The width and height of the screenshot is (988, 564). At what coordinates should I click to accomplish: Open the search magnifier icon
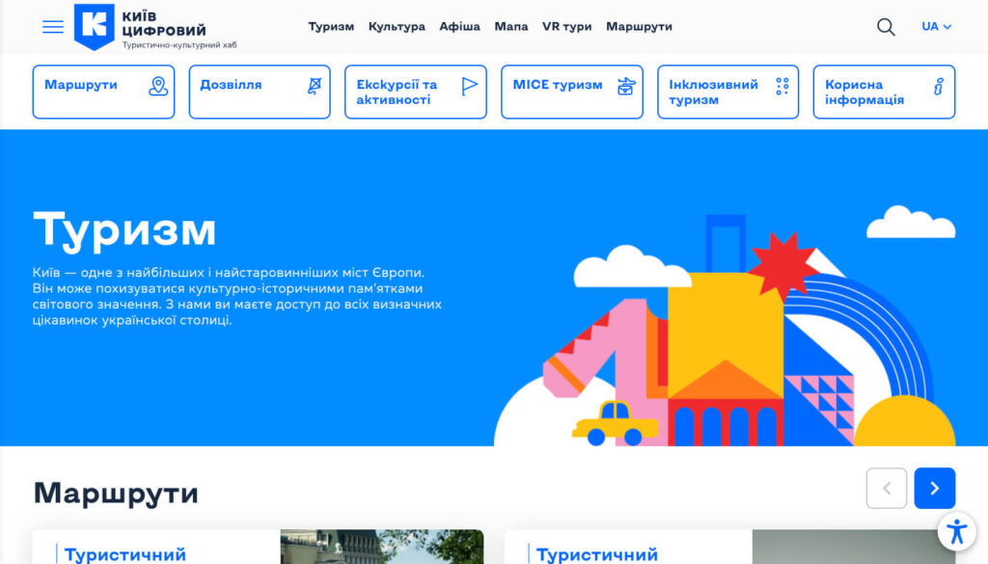coord(886,27)
